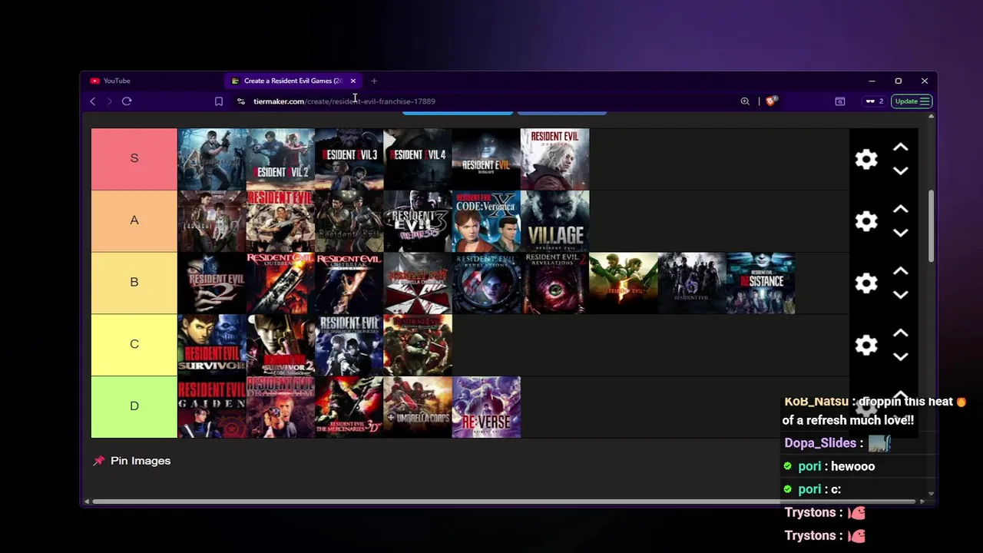Select Resident Evil Resistance in B tier
The height and width of the screenshot is (553, 983).
click(760, 283)
